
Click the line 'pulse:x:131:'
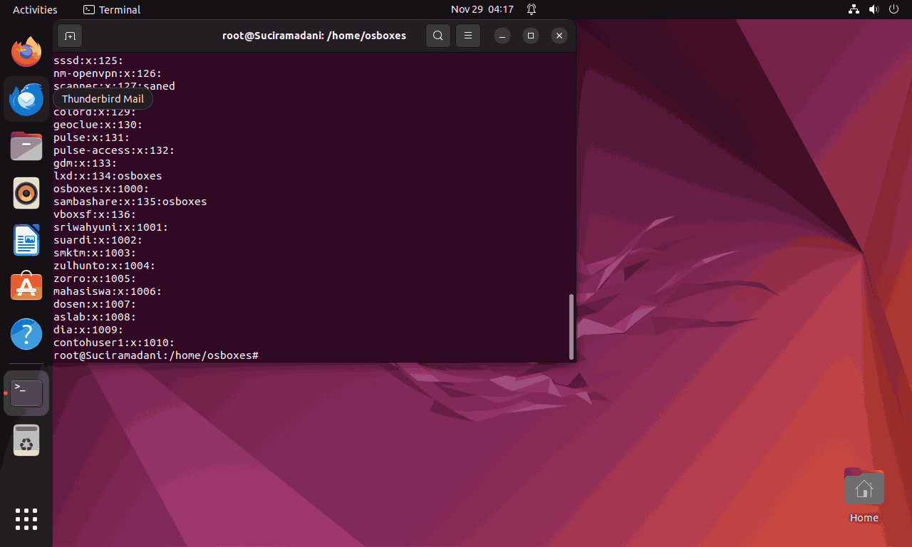(x=92, y=137)
